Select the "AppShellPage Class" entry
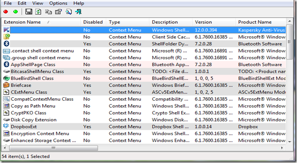297x163 pixels. coord(33,64)
